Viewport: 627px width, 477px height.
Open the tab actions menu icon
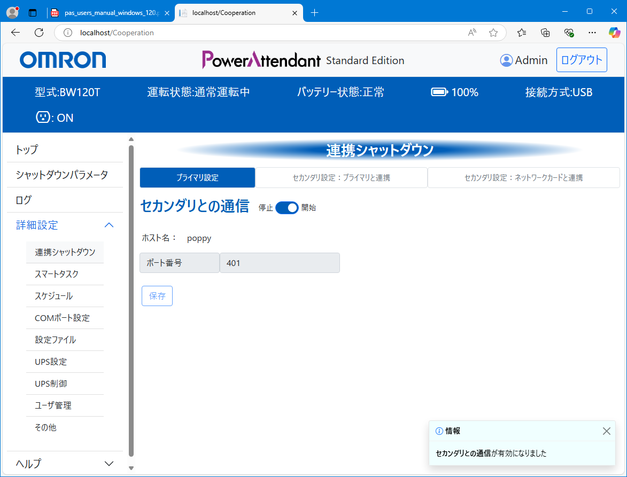coord(33,13)
